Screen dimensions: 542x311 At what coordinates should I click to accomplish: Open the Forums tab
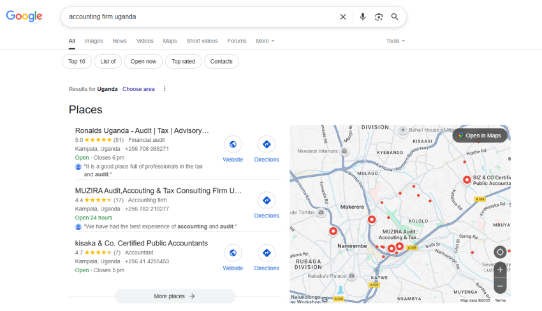pos(237,41)
